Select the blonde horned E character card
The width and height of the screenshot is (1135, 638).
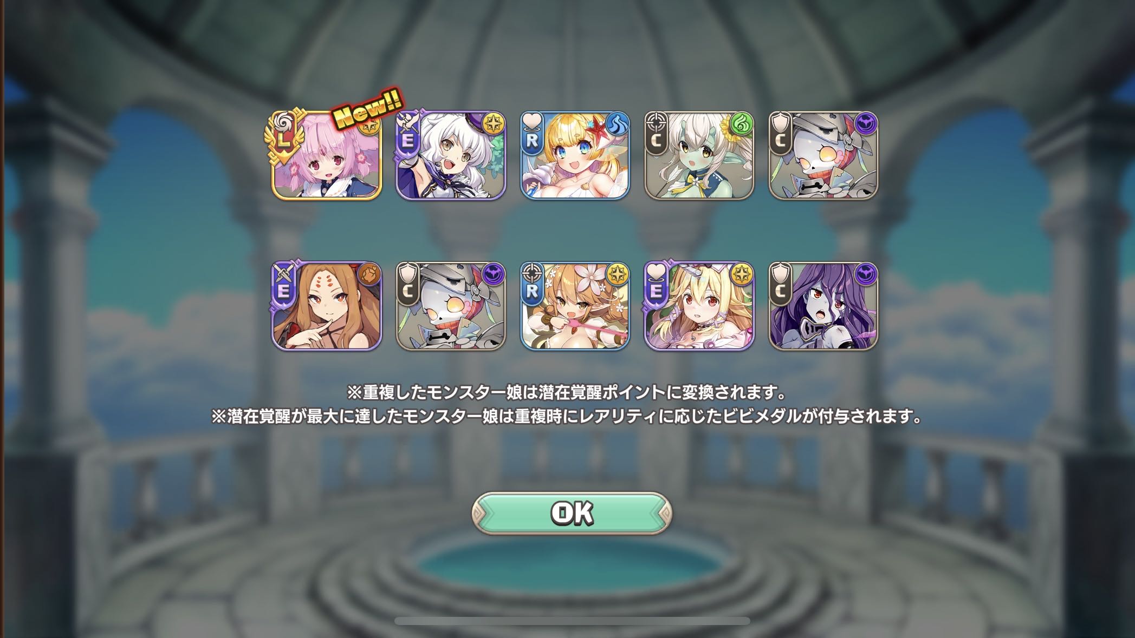699,306
